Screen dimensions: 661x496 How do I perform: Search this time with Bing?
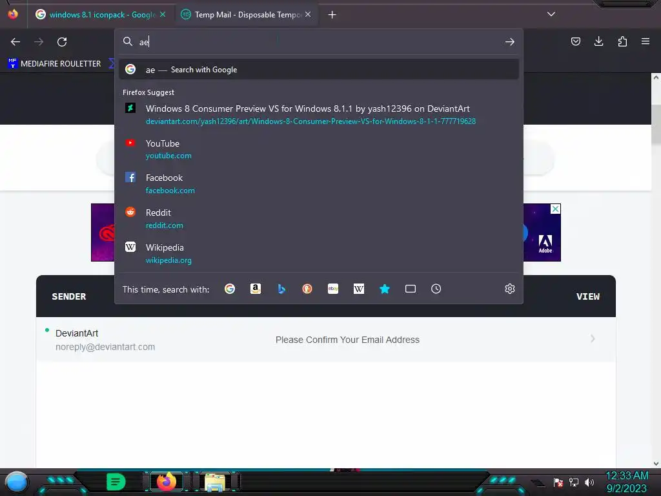pos(281,289)
